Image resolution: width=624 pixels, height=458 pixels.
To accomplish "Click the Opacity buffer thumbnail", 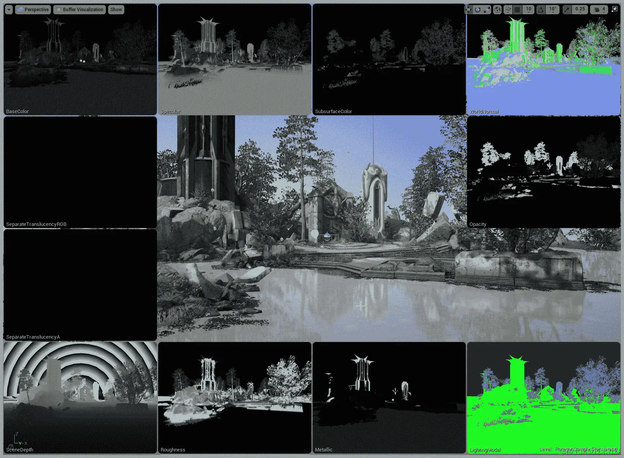I will [544, 172].
